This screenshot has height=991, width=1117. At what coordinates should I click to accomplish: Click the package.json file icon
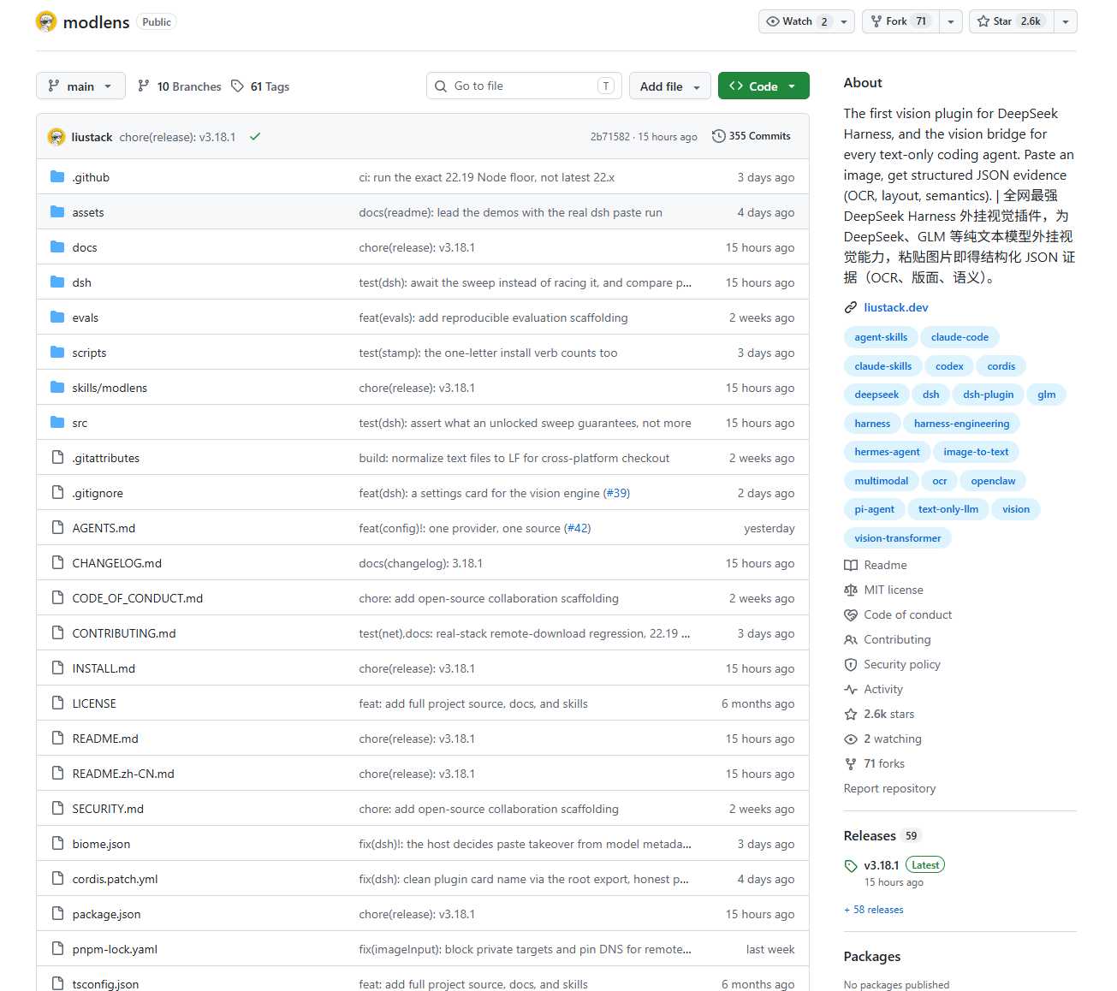(57, 914)
